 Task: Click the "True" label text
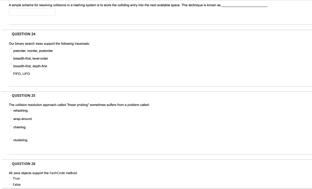(16, 178)
